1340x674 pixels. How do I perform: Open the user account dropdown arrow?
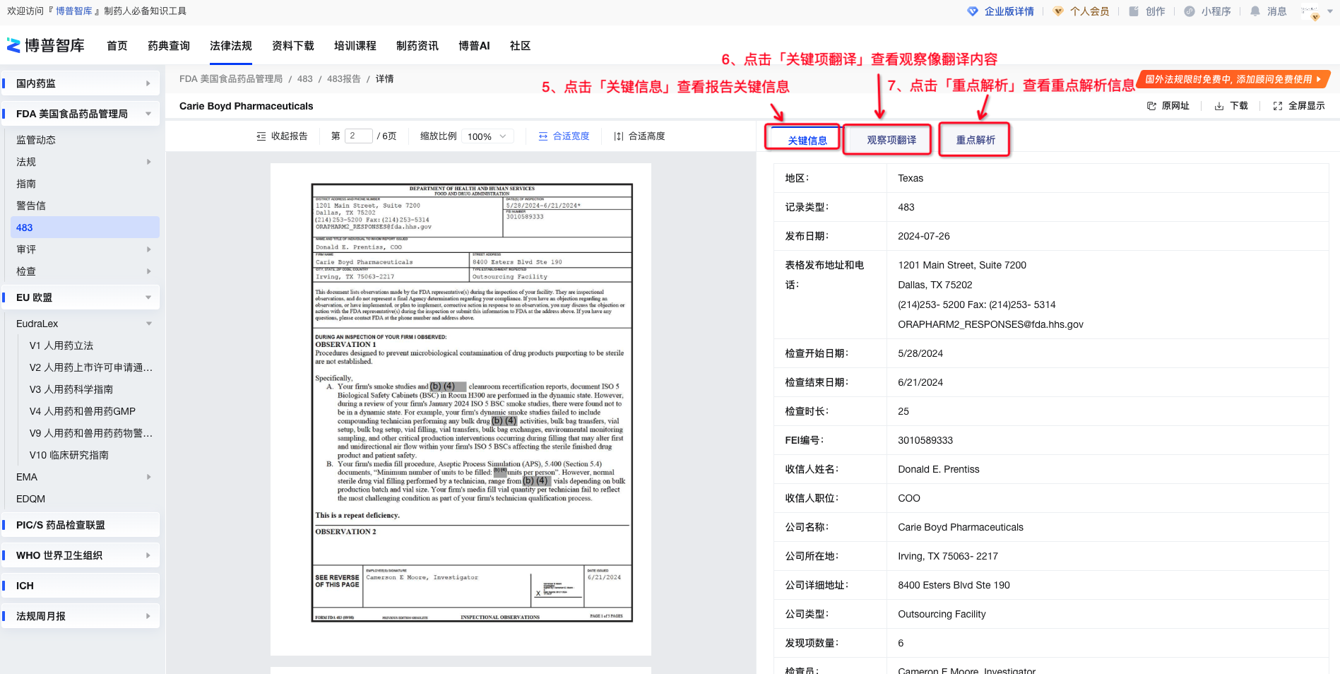1330,11
